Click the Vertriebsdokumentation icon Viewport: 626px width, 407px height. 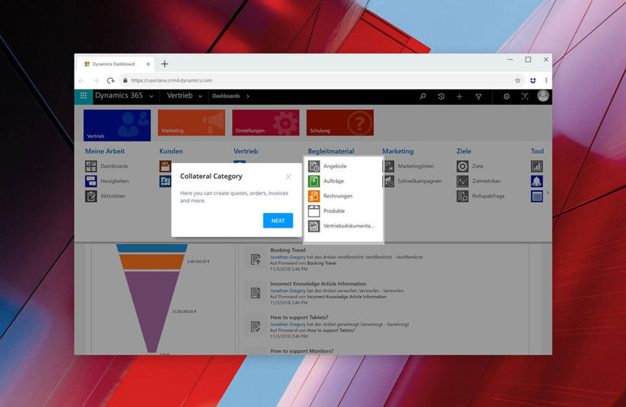point(314,226)
